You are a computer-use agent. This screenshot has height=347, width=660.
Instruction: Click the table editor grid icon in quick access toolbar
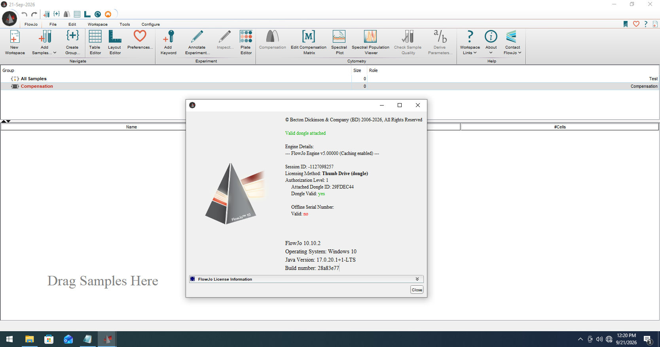(x=77, y=14)
